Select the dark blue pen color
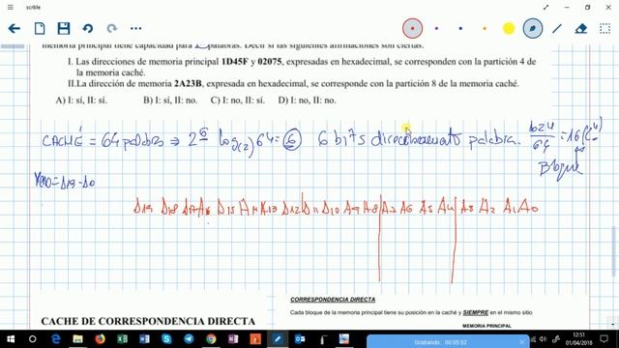Image resolution: width=619 pixels, height=348 pixels. tap(460, 28)
